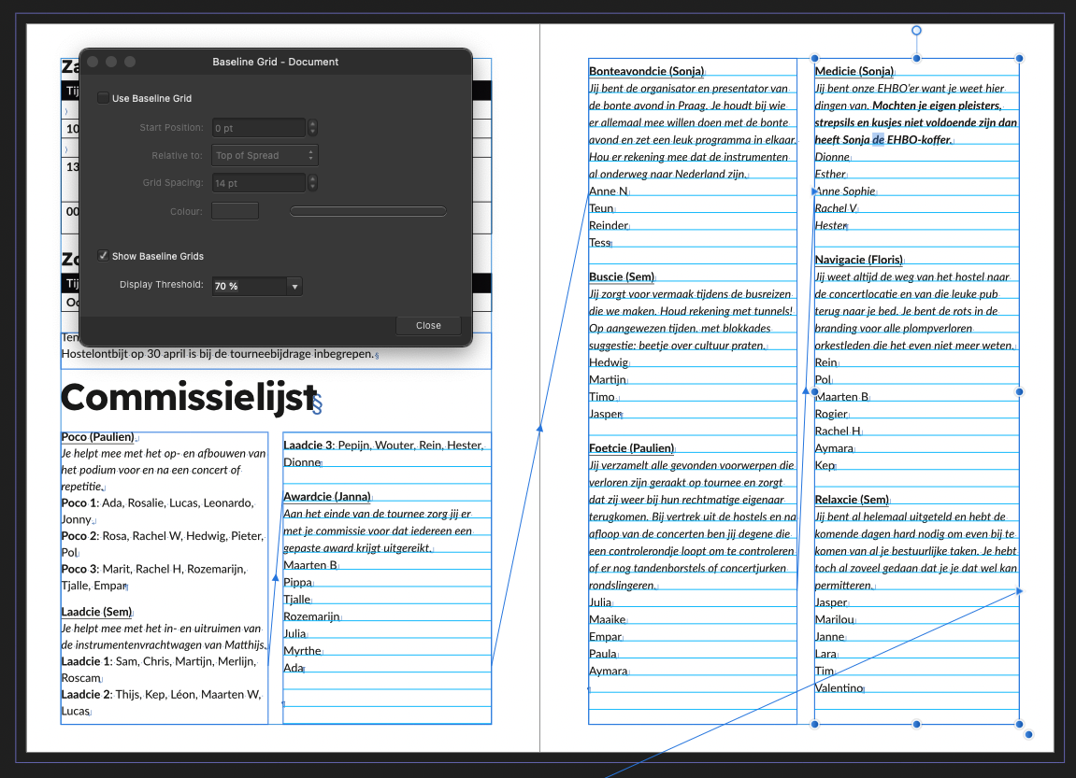Screen dimensions: 1076x778
Task: Click the middle-right handle of the selected frame
Action: (x=1019, y=391)
